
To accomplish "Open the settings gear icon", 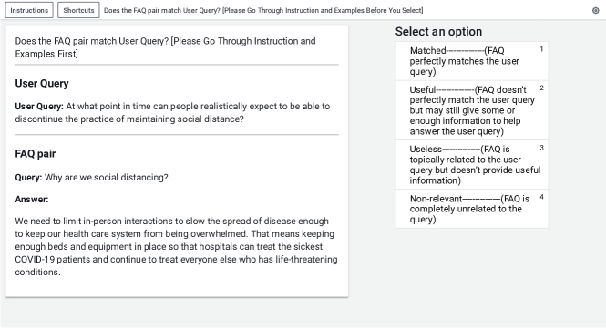I will point(595,10).
